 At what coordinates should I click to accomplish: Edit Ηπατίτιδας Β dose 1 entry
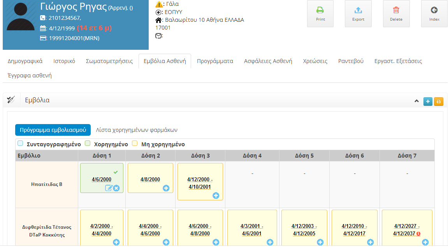(x=109, y=188)
